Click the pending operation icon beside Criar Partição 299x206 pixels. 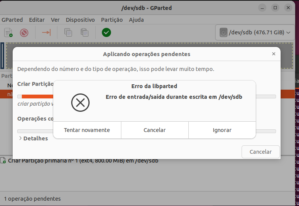tap(3, 161)
